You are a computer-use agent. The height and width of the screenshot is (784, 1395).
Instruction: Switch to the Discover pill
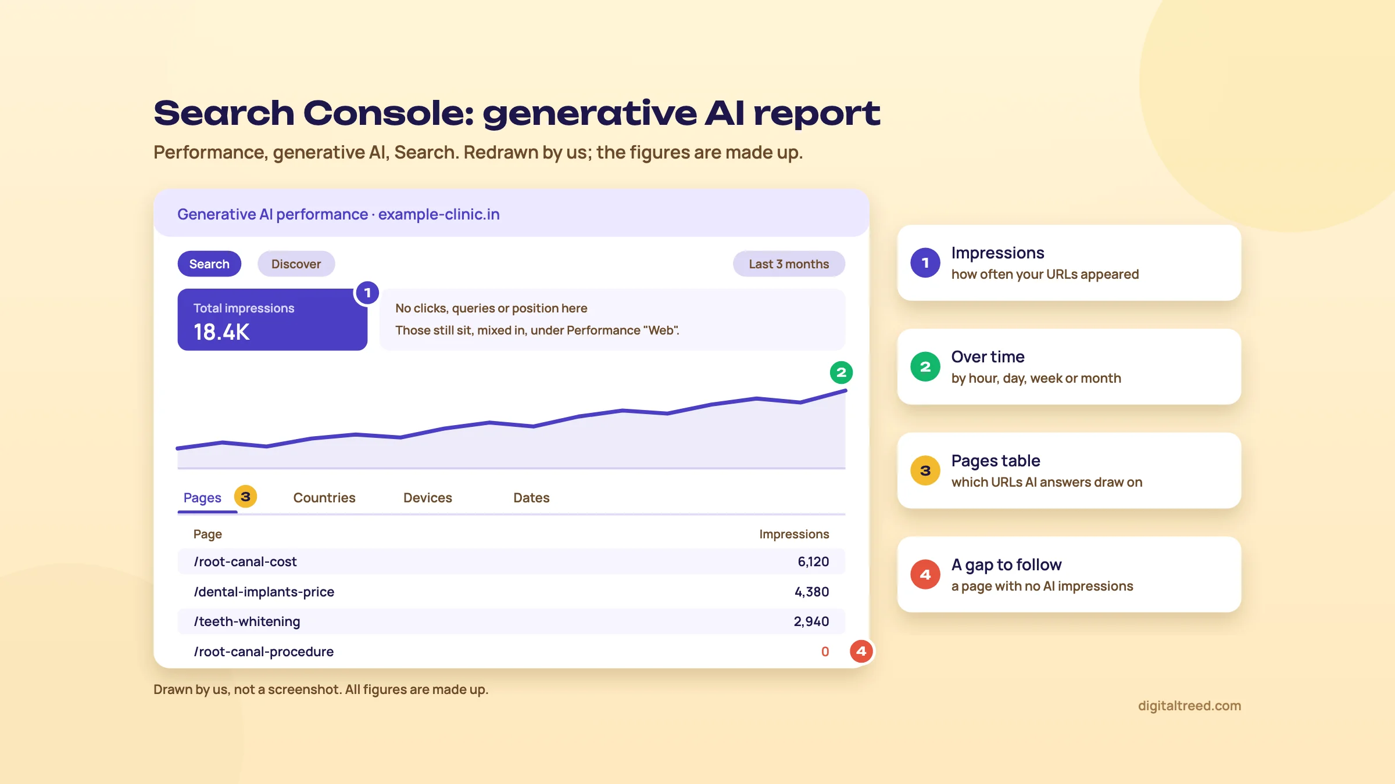click(296, 264)
